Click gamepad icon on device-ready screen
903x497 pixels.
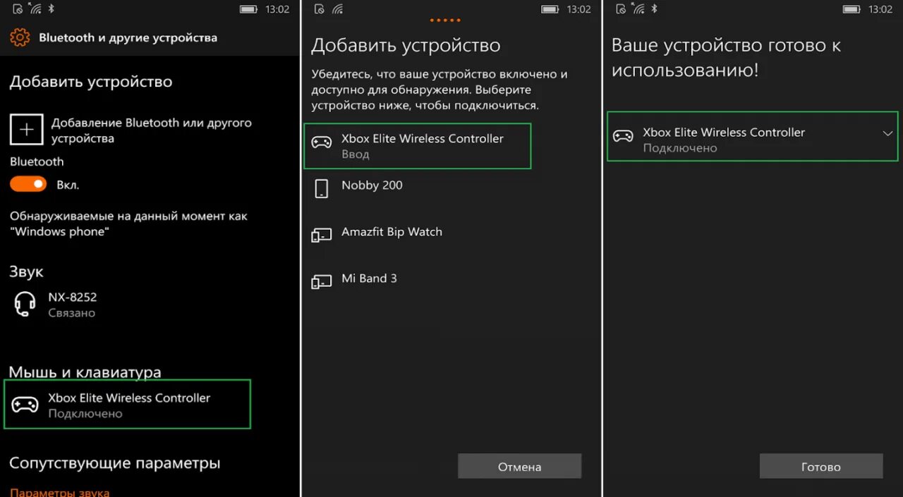[623, 136]
